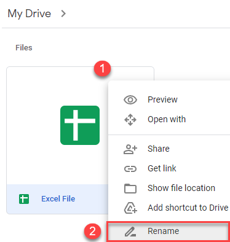Select Get link menu entry
The height and width of the screenshot is (242, 230).
[x=162, y=168]
